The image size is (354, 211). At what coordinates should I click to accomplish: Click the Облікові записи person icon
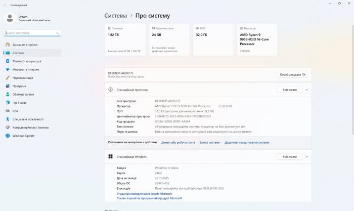[8, 94]
